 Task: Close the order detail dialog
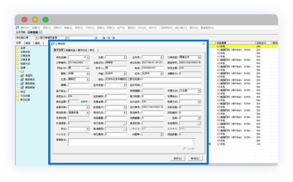click(x=204, y=44)
